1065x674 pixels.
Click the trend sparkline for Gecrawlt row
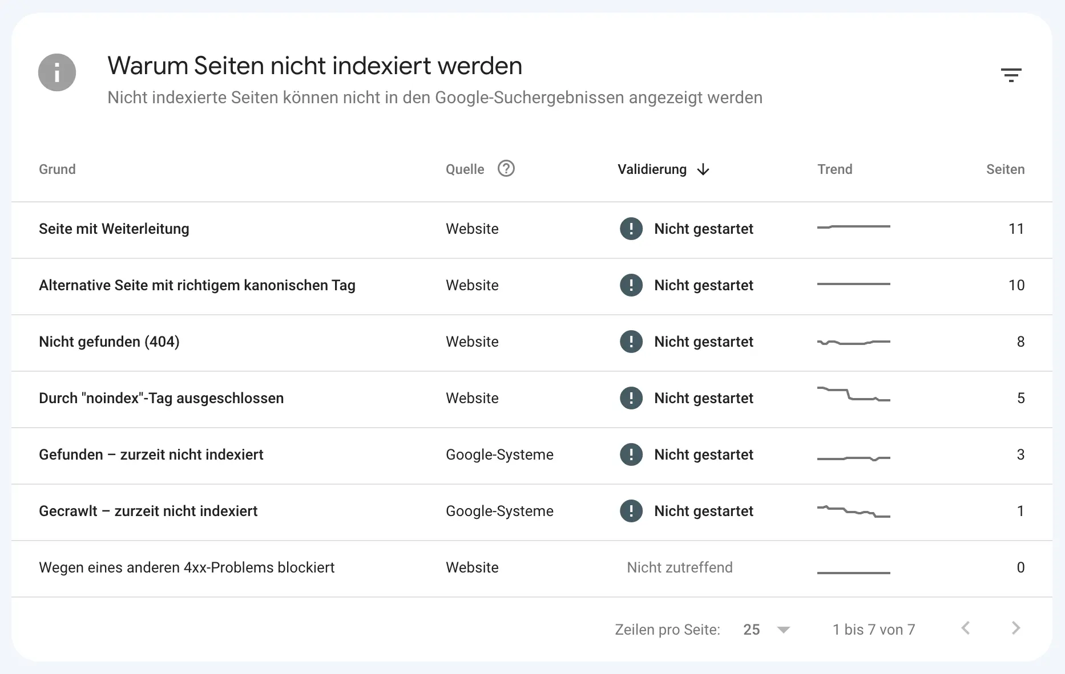coord(854,511)
